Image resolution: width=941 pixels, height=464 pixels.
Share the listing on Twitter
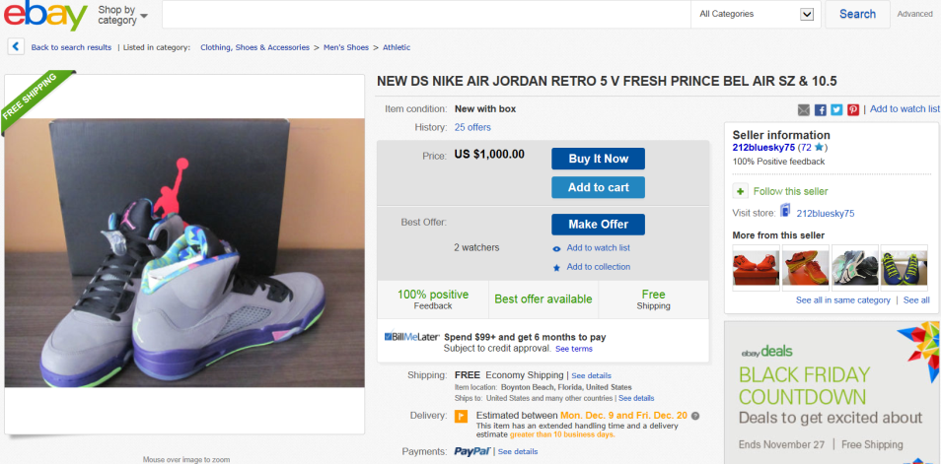click(x=836, y=109)
